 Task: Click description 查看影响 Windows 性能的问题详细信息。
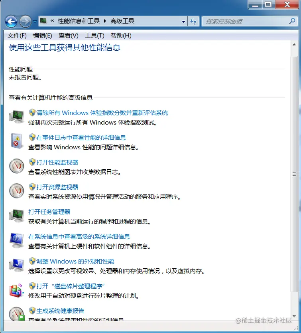[84, 147]
